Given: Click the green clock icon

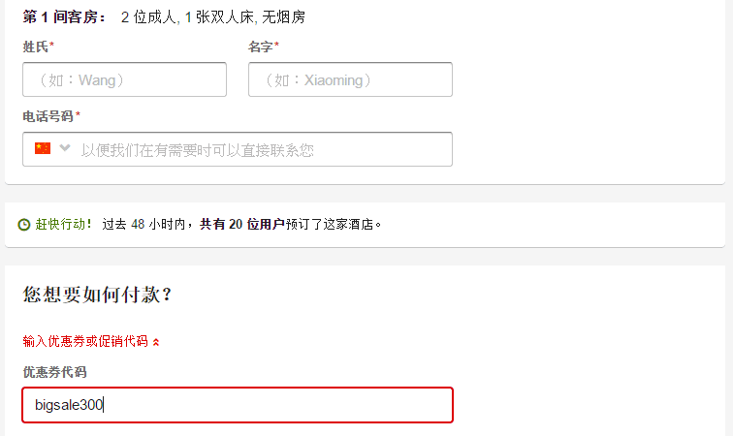Looking at the screenshot, I should point(24,225).
